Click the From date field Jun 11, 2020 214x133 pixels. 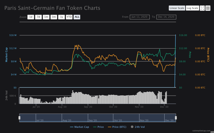tap(140, 17)
